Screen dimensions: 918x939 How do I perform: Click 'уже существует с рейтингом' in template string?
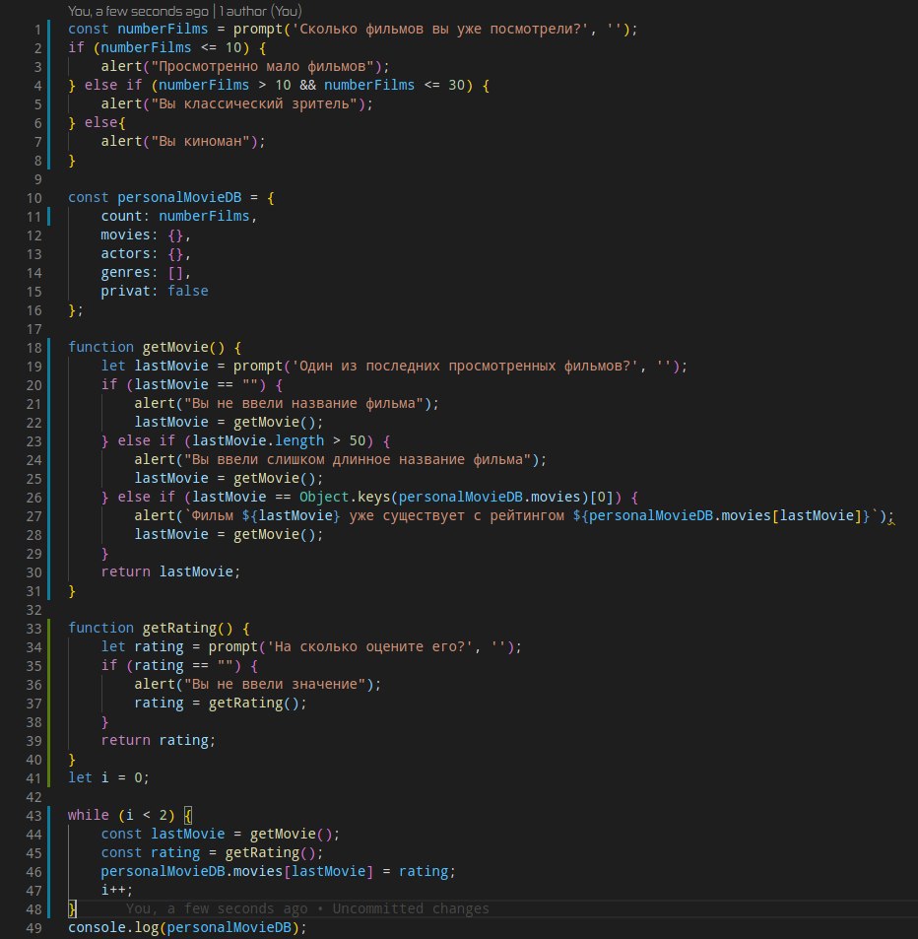456,515
